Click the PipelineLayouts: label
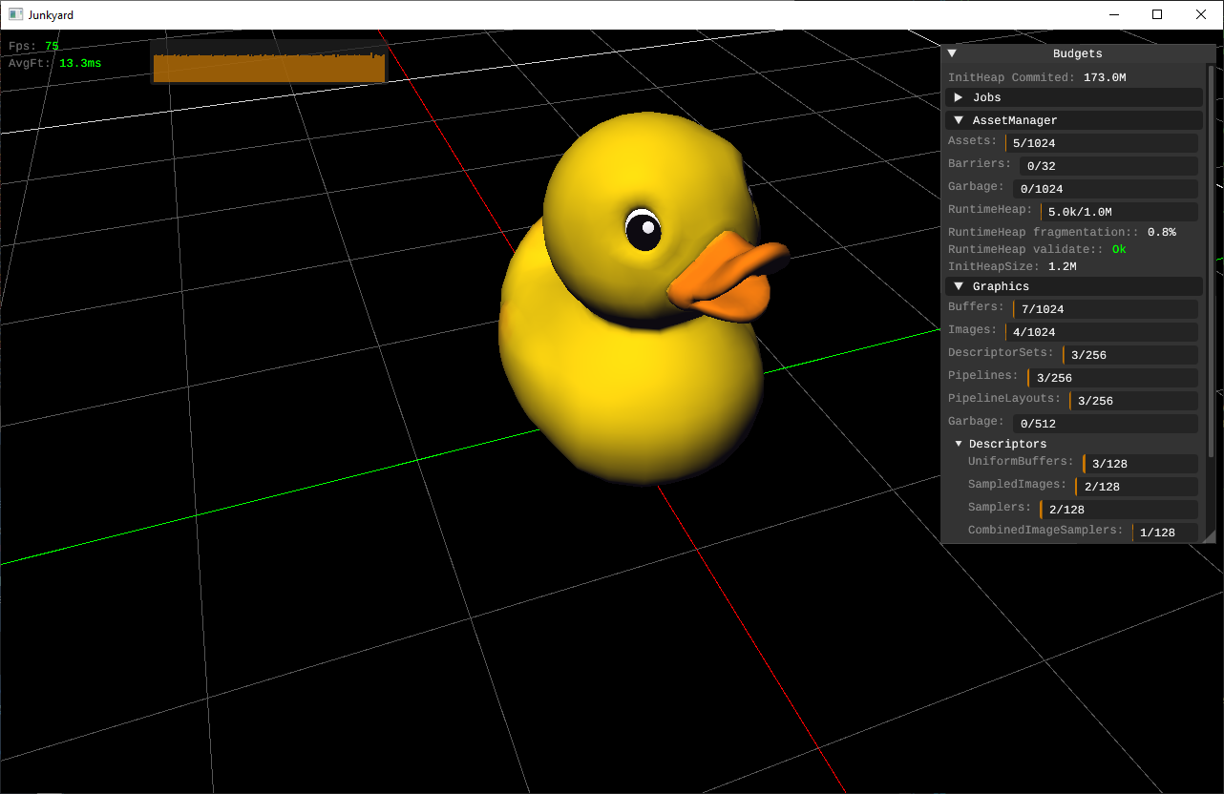This screenshot has width=1224, height=794. coord(1004,398)
